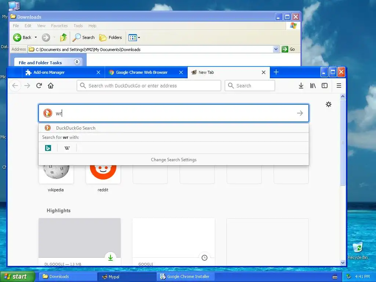Toggle Folders pane in Downloads window

(x=111, y=37)
